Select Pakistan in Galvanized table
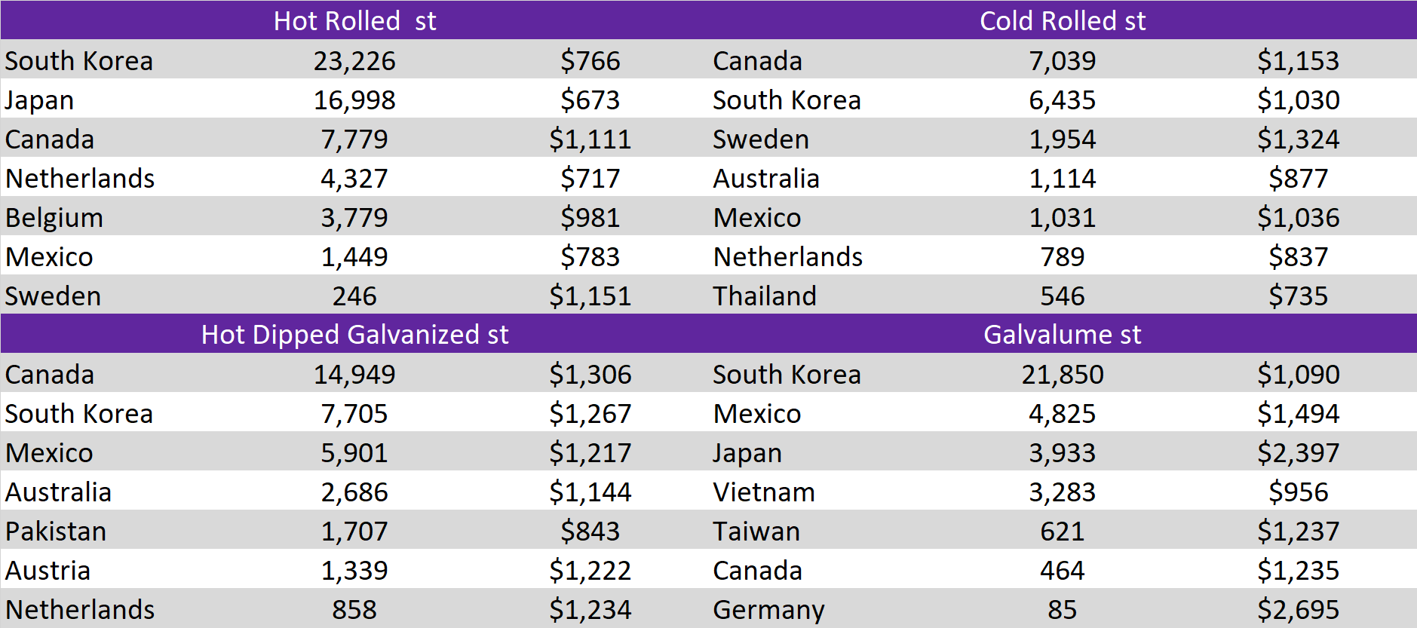This screenshot has height=628, width=1417. [56, 531]
